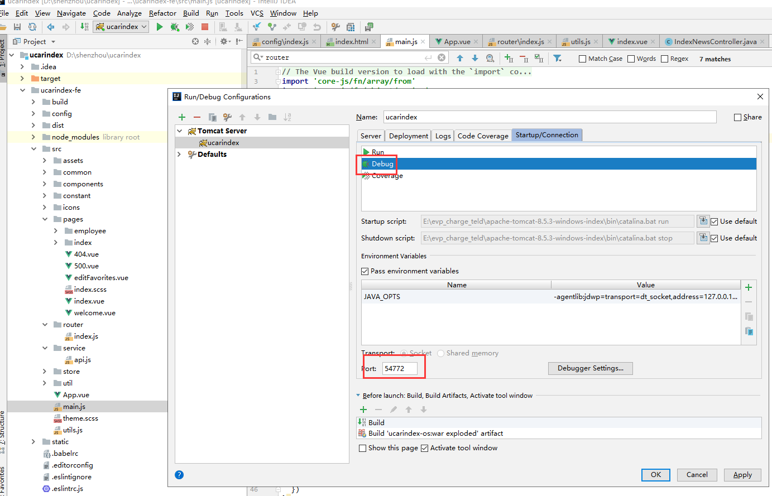This screenshot has width=772, height=496.
Task: Click the Make Project build icon
Action: (x=84, y=27)
